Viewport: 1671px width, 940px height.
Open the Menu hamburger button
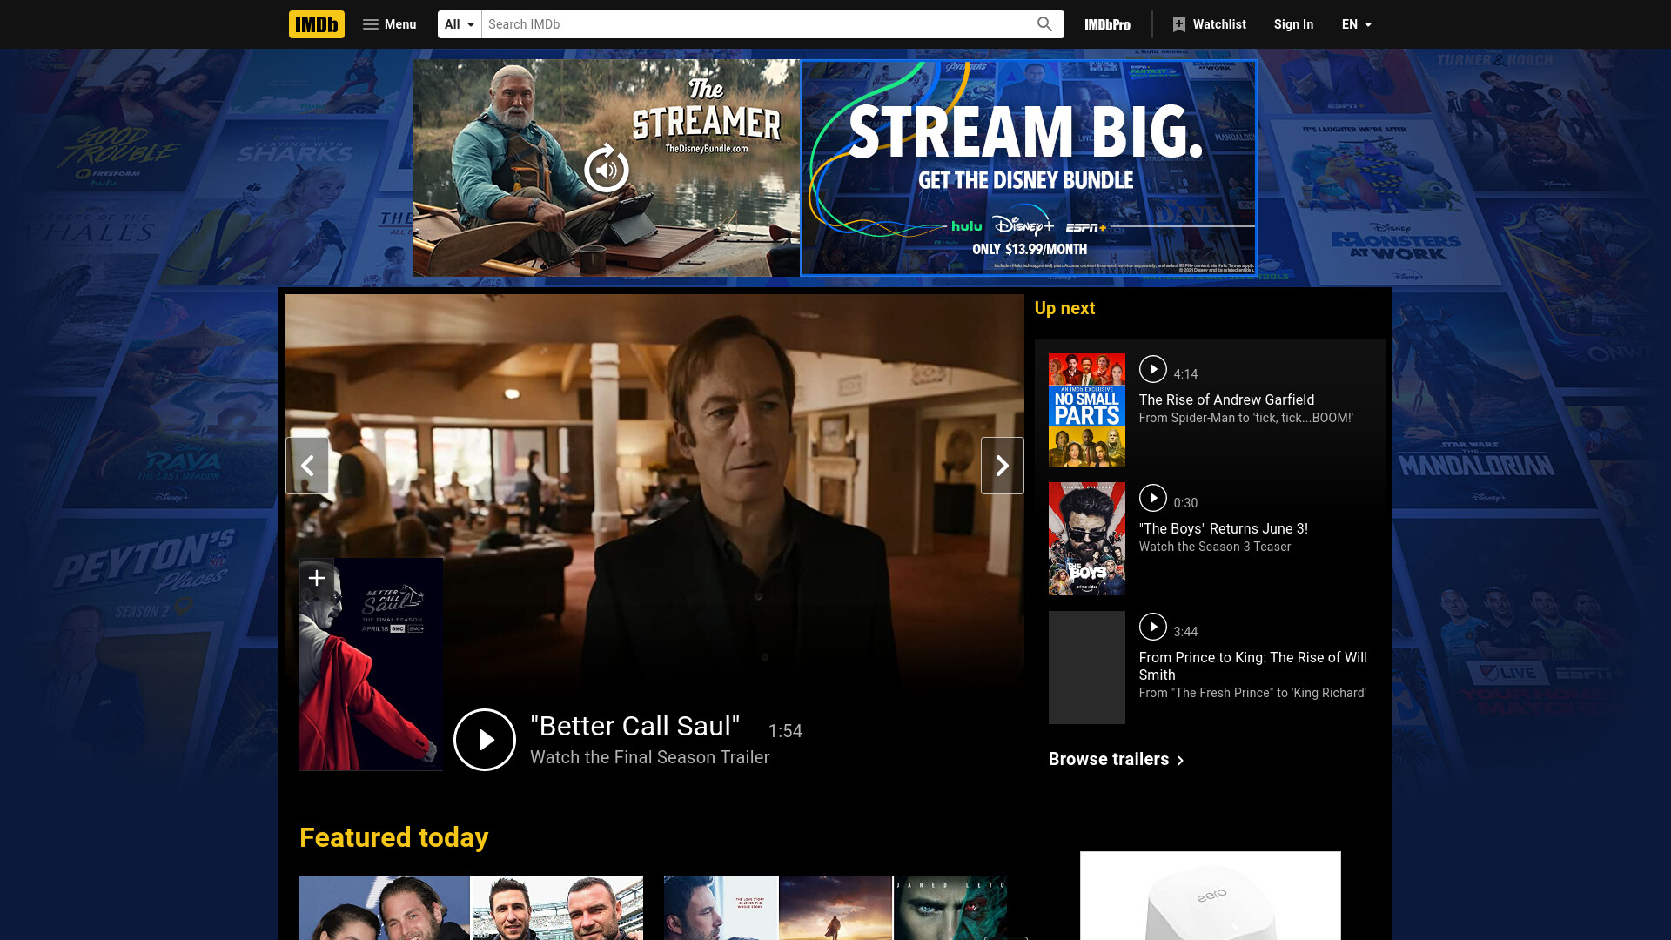(x=389, y=24)
